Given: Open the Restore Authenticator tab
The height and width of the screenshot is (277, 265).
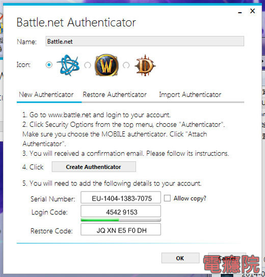Looking at the screenshot, I should [x=115, y=95].
